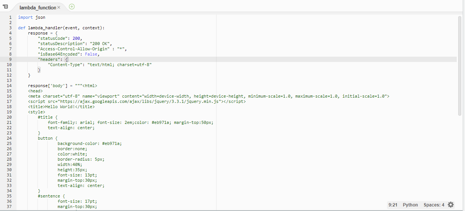Click the "statusCode": 200 line
This screenshot has height=211, width=465.
point(60,38)
